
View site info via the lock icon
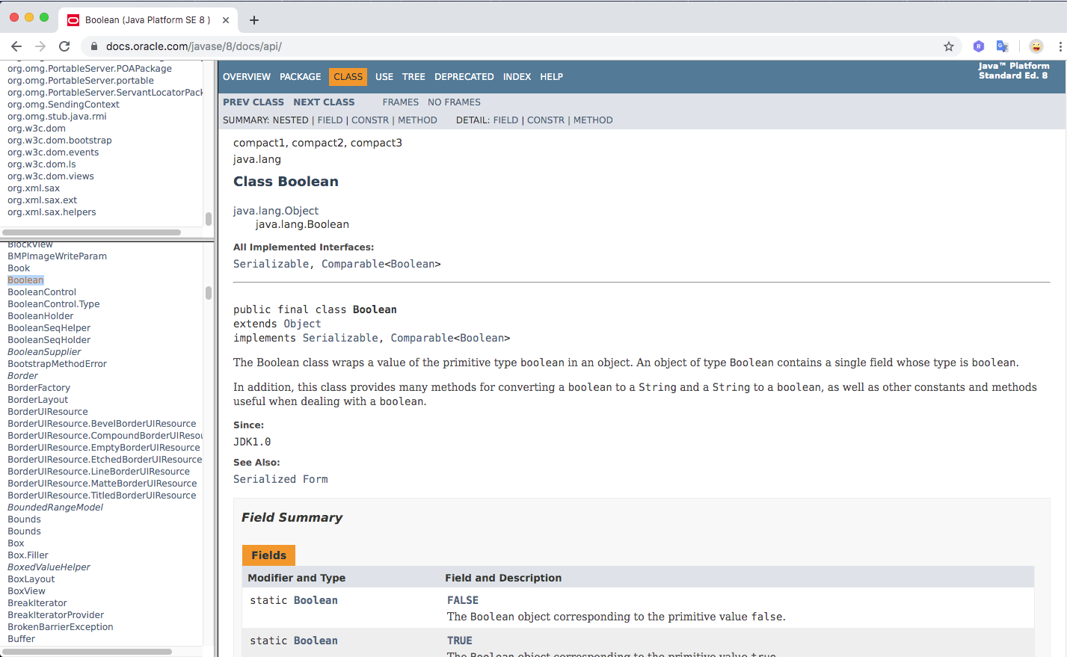94,46
